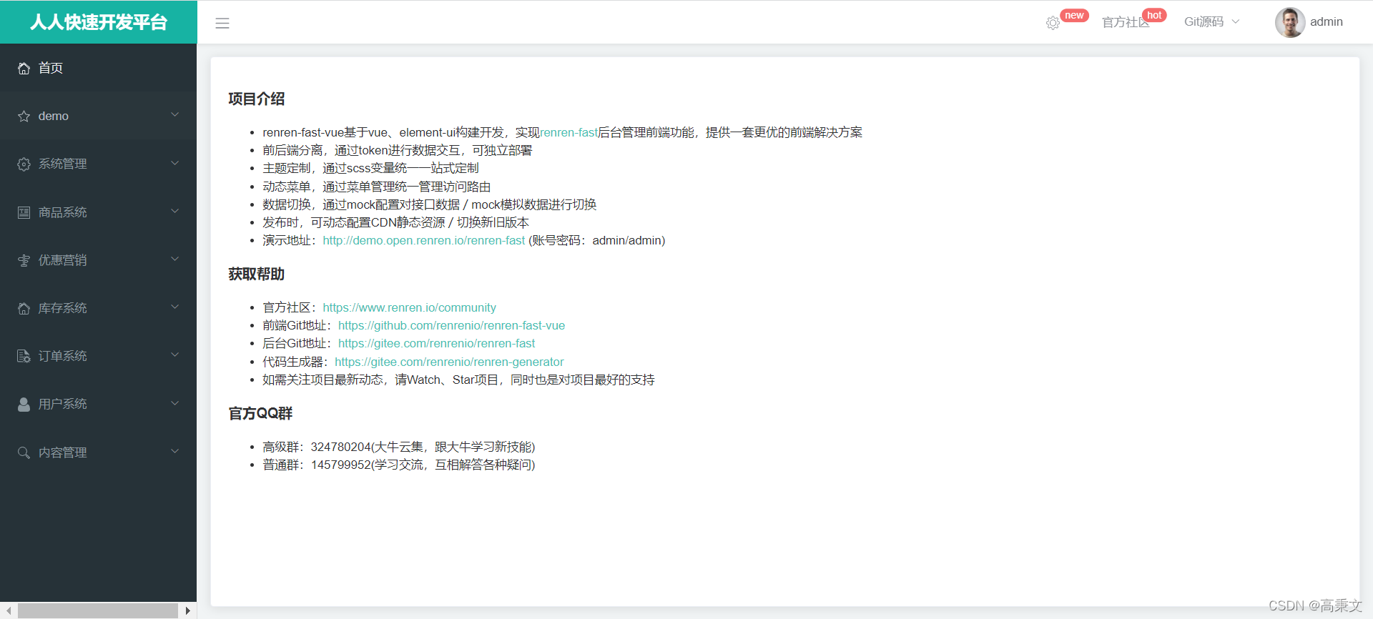Open the gitee renren-generator link
The image size is (1373, 619).
[449, 362]
